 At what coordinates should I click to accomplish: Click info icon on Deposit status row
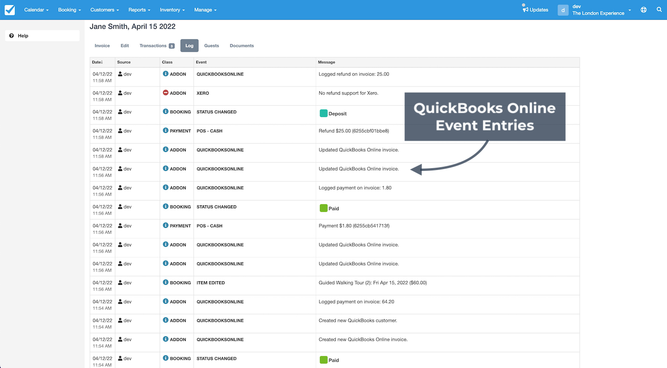click(x=166, y=112)
